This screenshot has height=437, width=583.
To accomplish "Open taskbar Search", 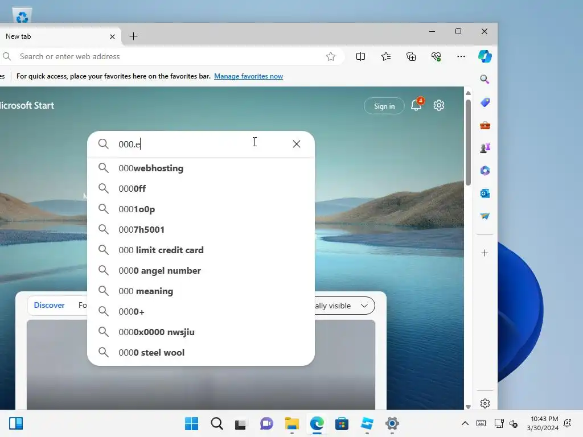I will click(217, 423).
